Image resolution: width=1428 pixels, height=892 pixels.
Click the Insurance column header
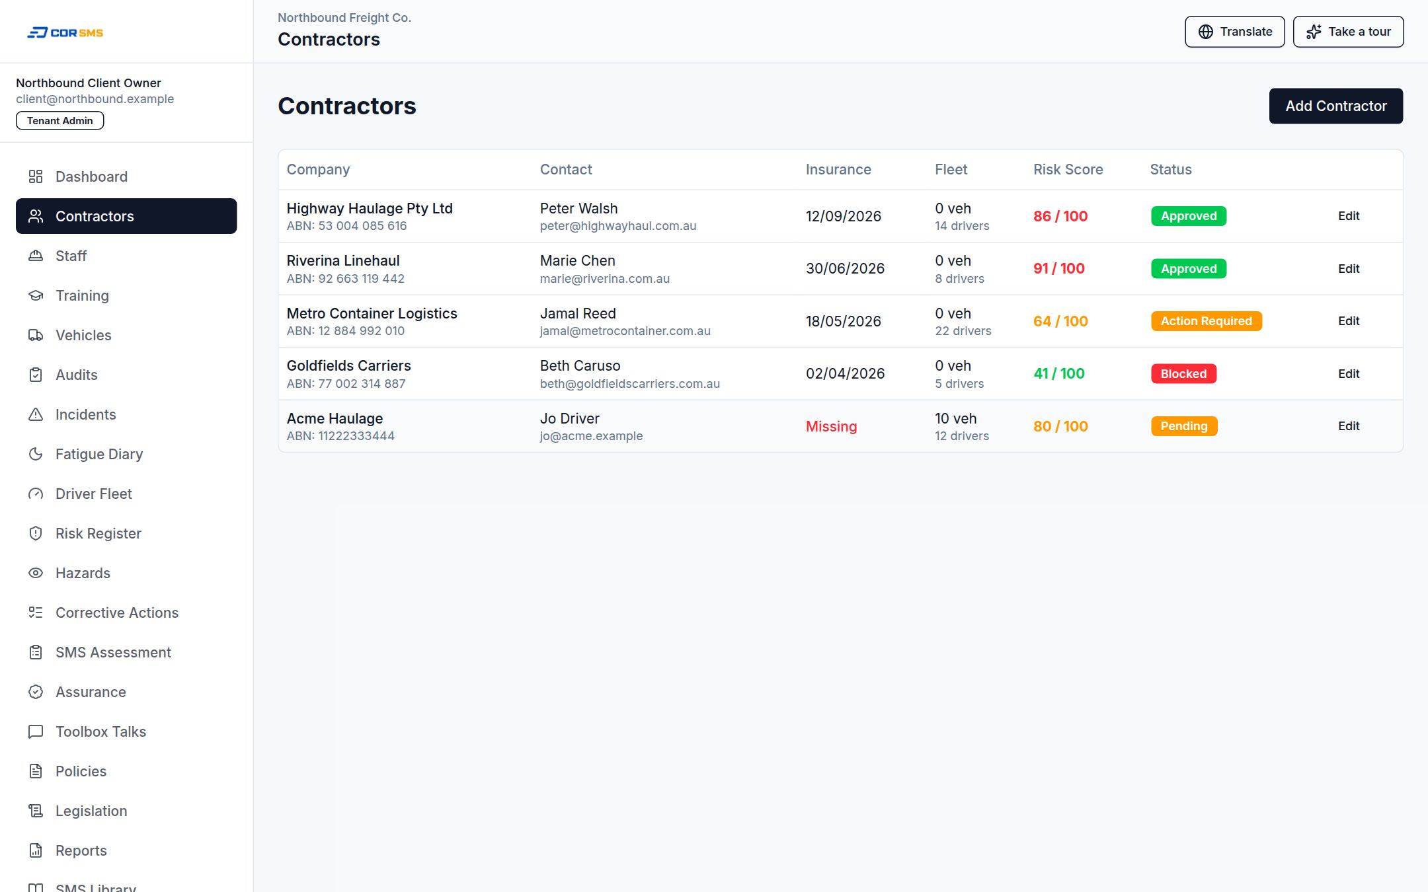click(x=838, y=170)
